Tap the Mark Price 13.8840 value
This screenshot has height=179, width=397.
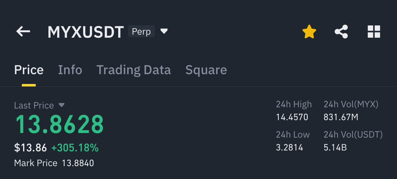[78, 163]
